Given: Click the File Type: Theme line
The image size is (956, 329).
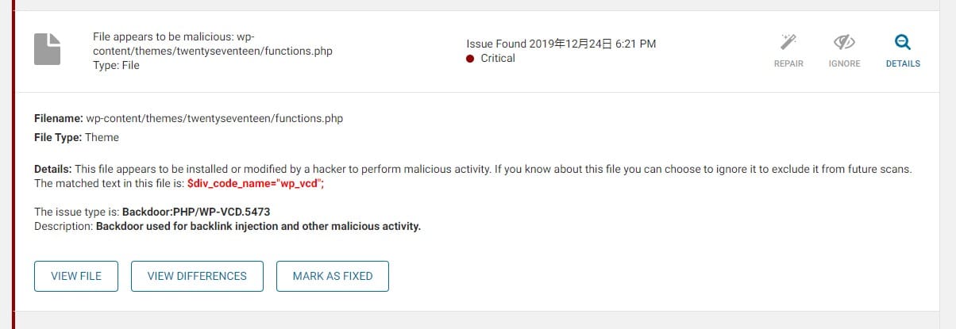Looking at the screenshot, I should click(x=76, y=137).
